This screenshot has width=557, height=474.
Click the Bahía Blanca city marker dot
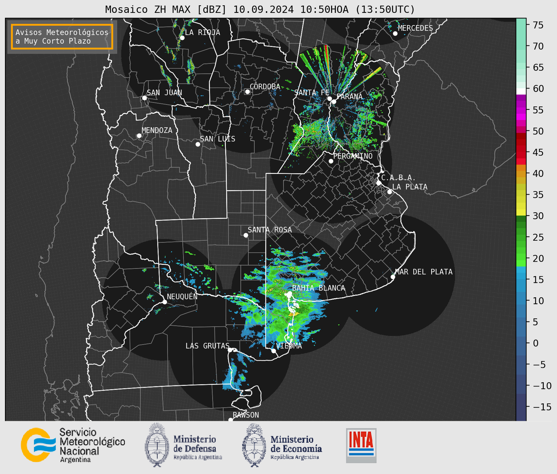pos(290,293)
